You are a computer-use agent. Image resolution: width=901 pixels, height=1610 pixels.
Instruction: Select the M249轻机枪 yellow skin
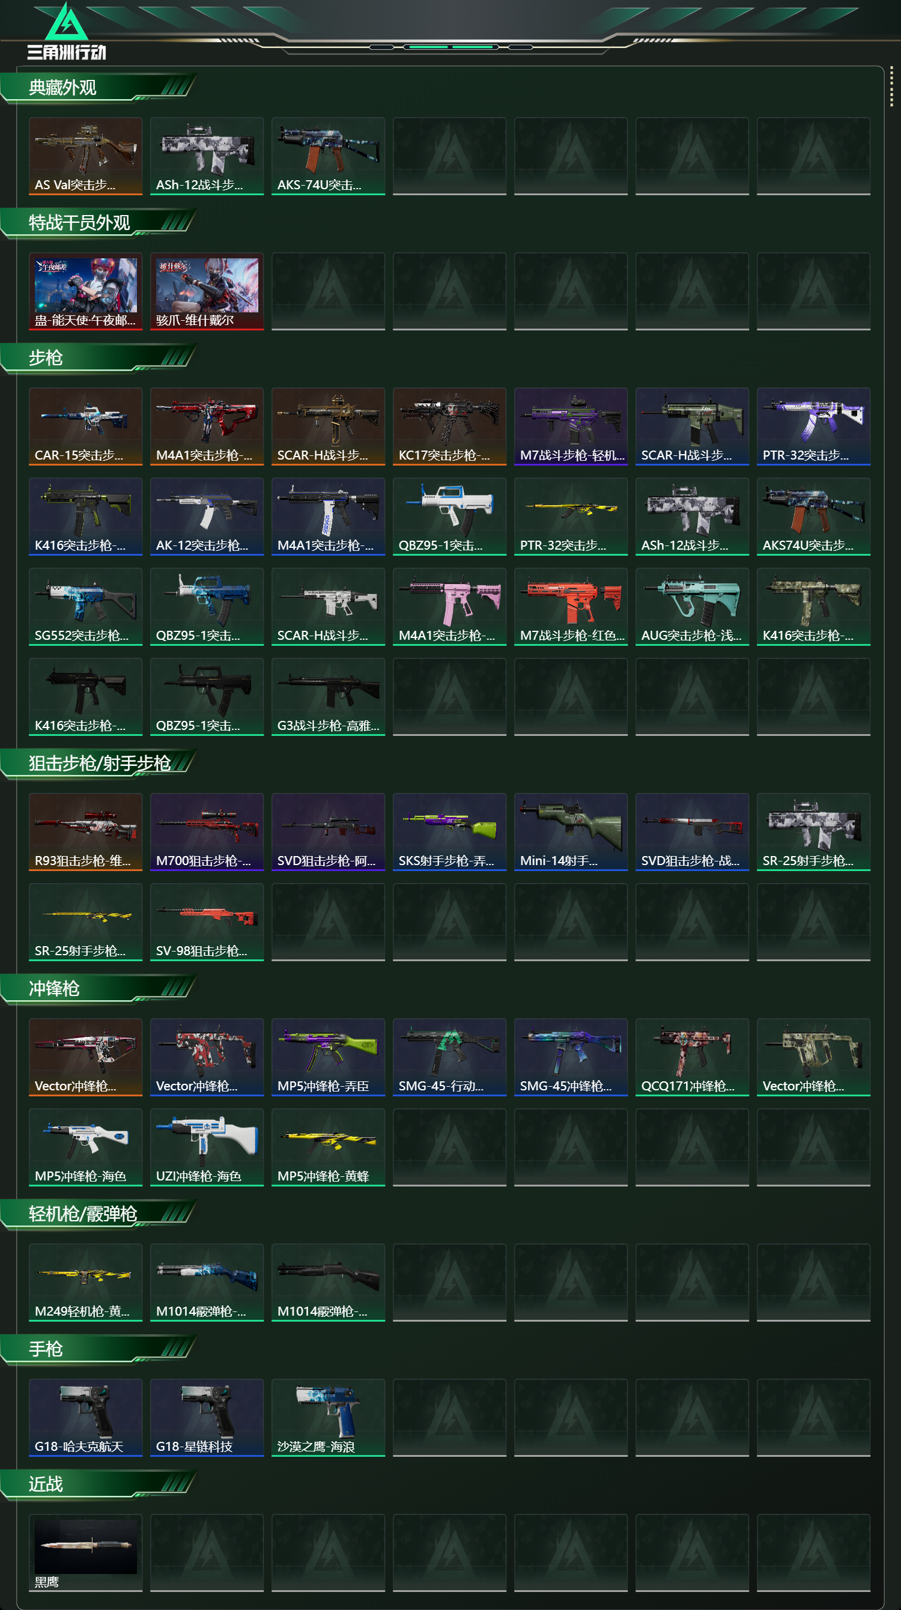(86, 1282)
